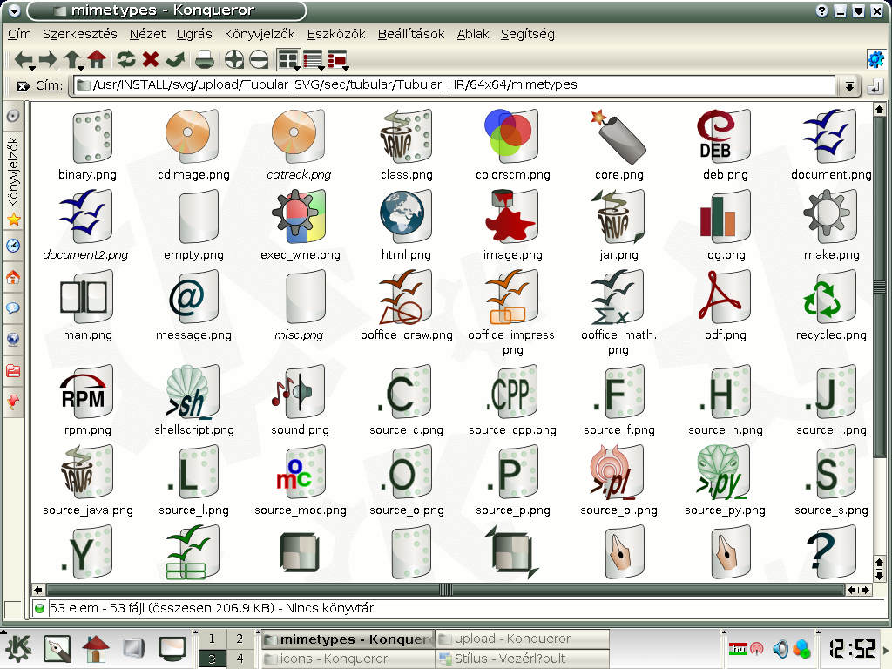
Task: Select the exec_wine.png file
Action: pyautogui.click(x=300, y=226)
